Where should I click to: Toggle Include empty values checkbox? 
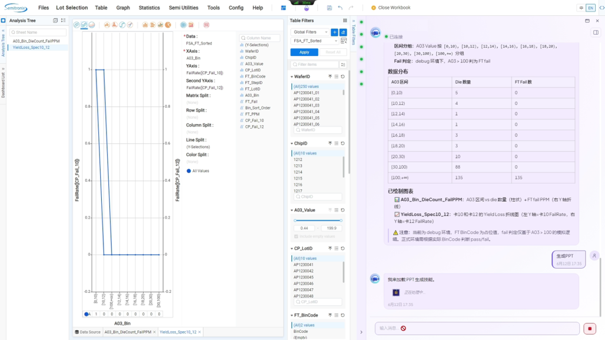click(297, 236)
